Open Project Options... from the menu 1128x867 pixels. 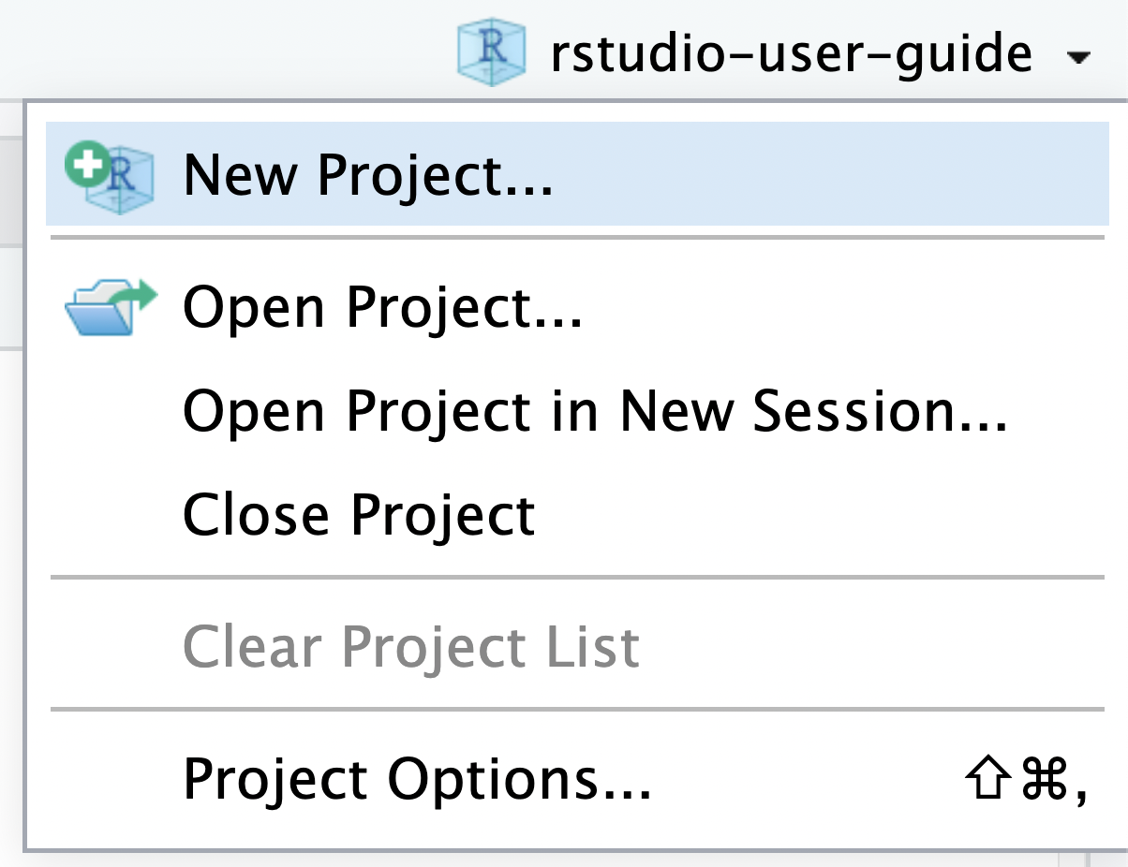click(x=577, y=779)
